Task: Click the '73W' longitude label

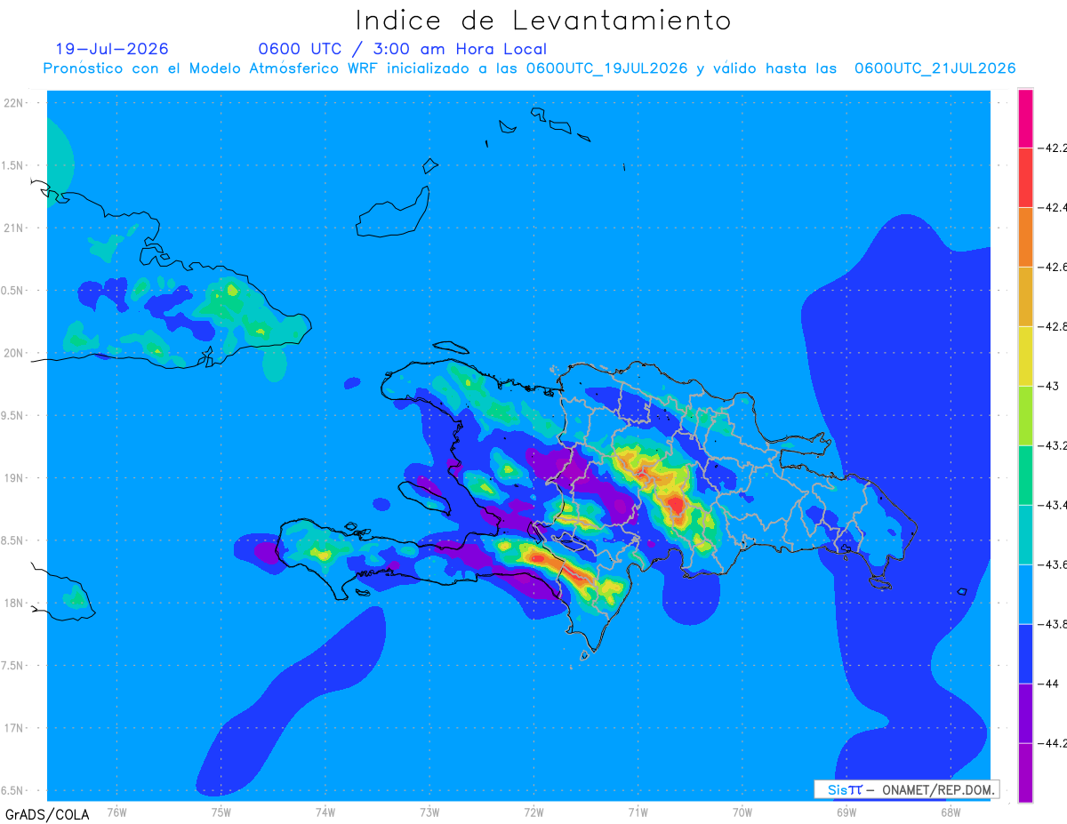Action: (x=429, y=812)
